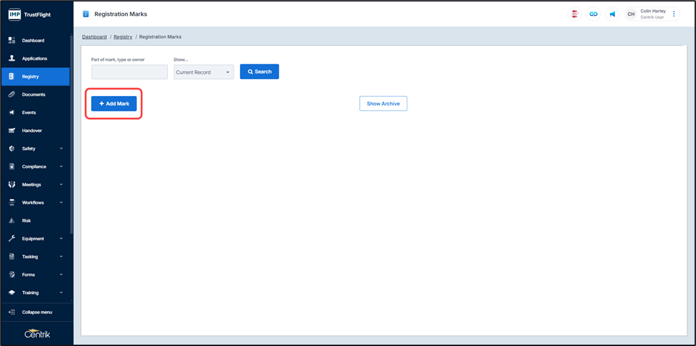Click the Show Archive button
The height and width of the screenshot is (346, 696).
(x=383, y=104)
